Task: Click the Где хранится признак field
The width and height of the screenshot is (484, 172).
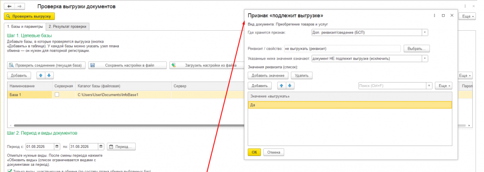Action: [367, 33]
